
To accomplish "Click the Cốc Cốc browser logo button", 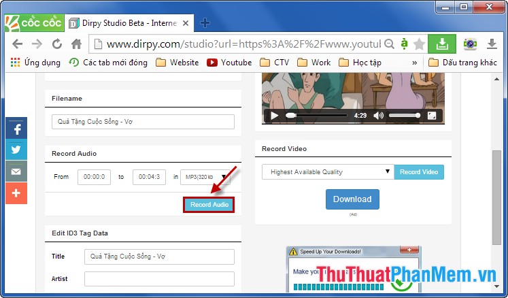I will point(34,23).
